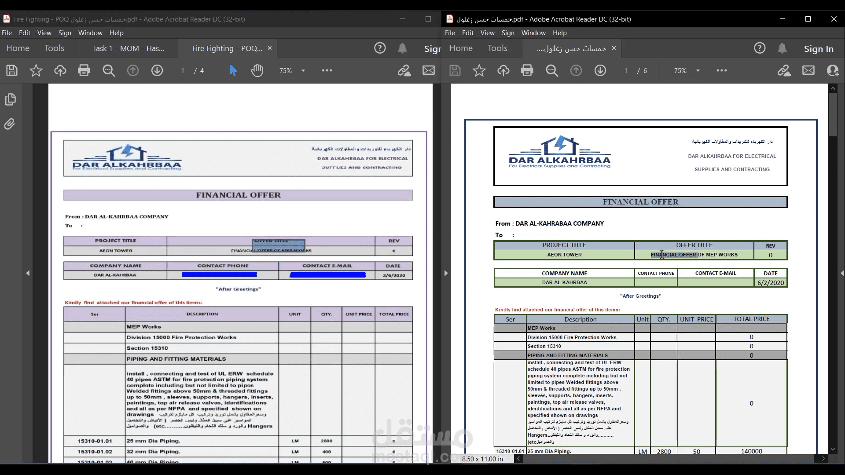845x475 pixels.
Task: Print the Fire Fighting document
Action: (84, 70)
